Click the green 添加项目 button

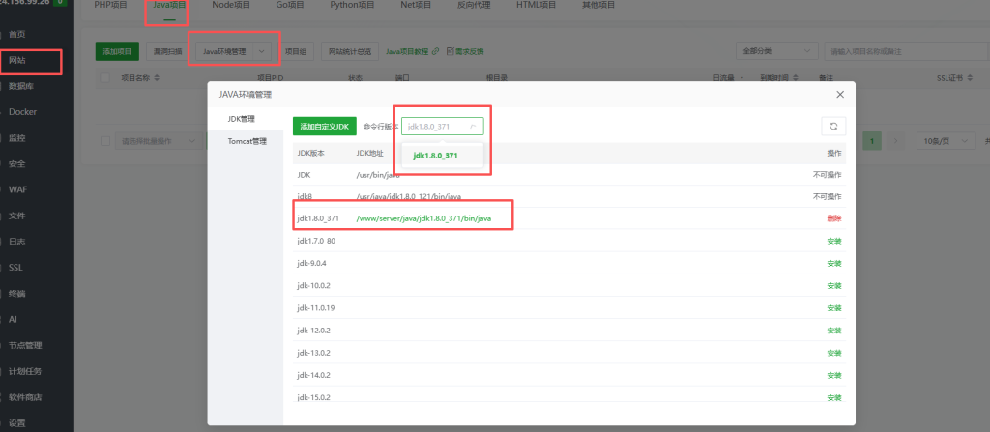pos(117,52)
